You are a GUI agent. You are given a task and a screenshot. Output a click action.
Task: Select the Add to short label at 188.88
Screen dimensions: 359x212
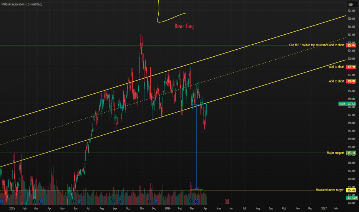pos(337,81)
